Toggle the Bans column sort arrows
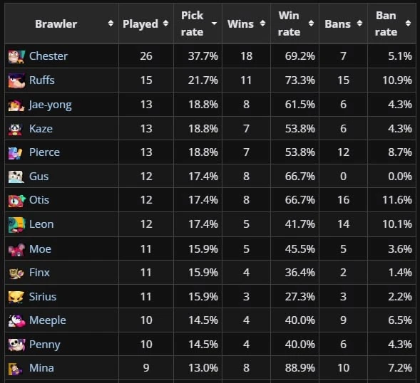420x383 pixels. [359, 23]
